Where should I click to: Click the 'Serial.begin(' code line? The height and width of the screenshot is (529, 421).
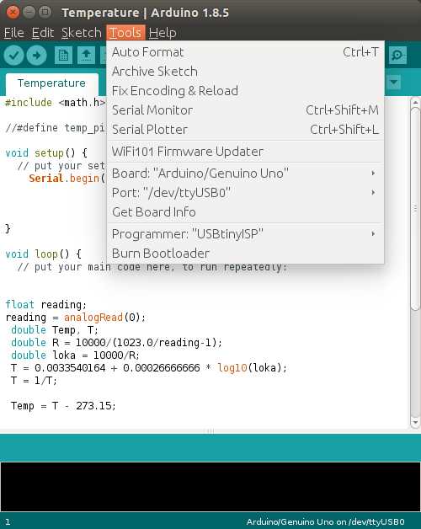coord(67,178)
